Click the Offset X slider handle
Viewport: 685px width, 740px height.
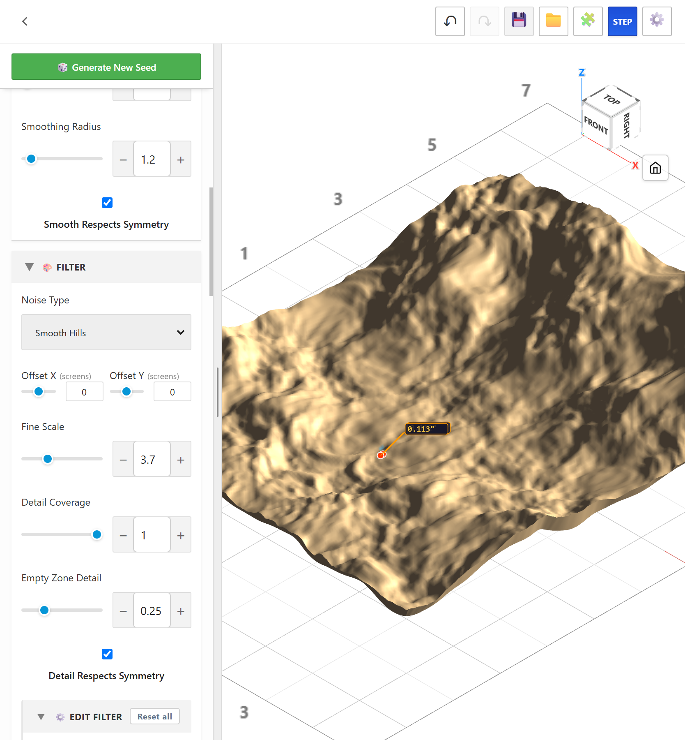pos(39,391)
